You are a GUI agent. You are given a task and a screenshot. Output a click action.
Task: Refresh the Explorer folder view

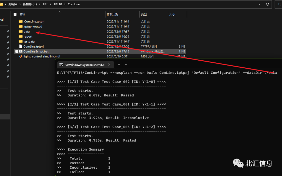[x=267, y=4]
